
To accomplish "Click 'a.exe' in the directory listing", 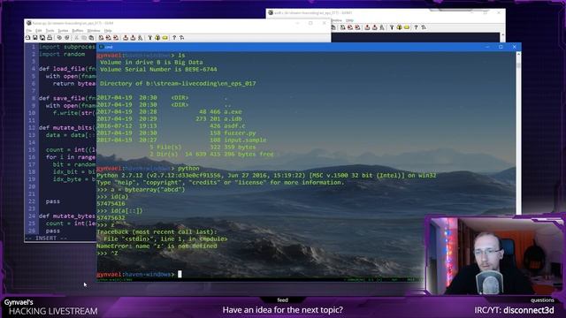I will [233, 112].
